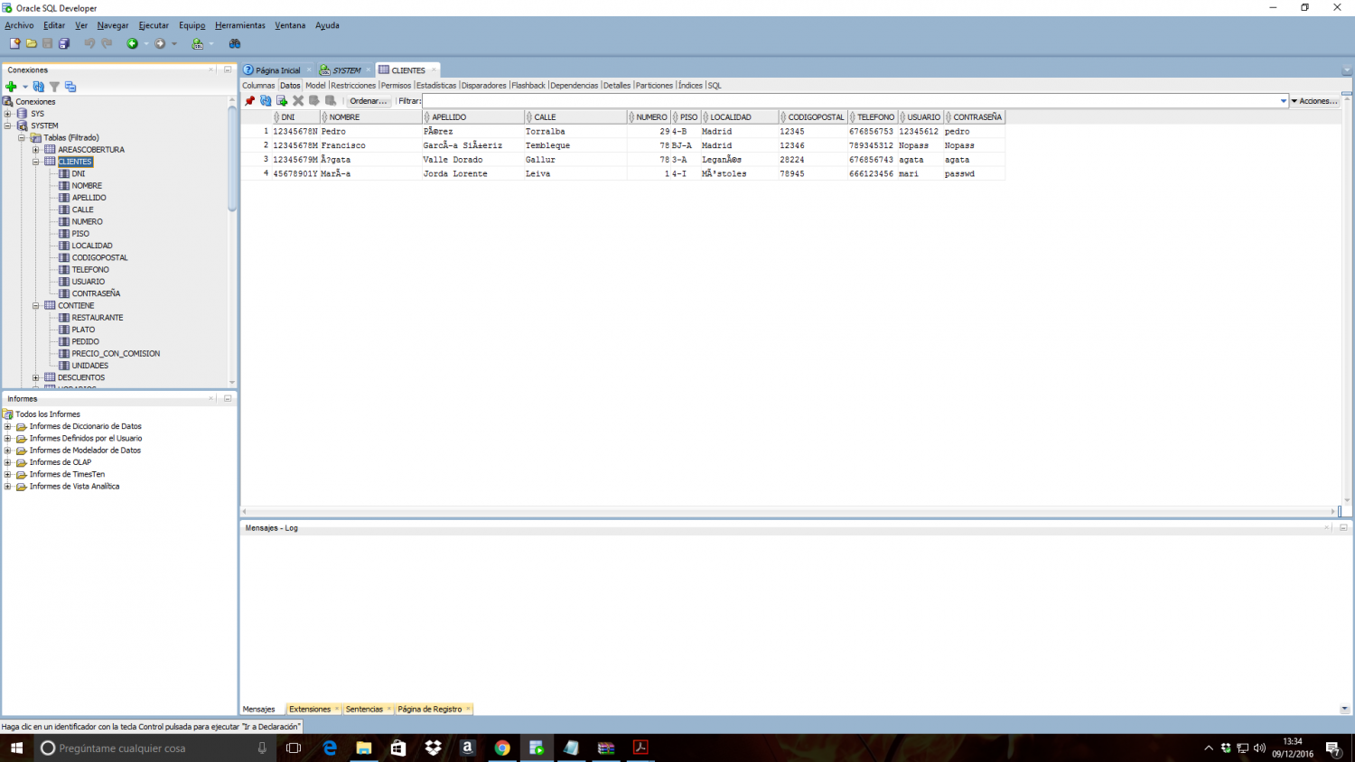Click the Filter funnel icon in Conexiones

54,87
